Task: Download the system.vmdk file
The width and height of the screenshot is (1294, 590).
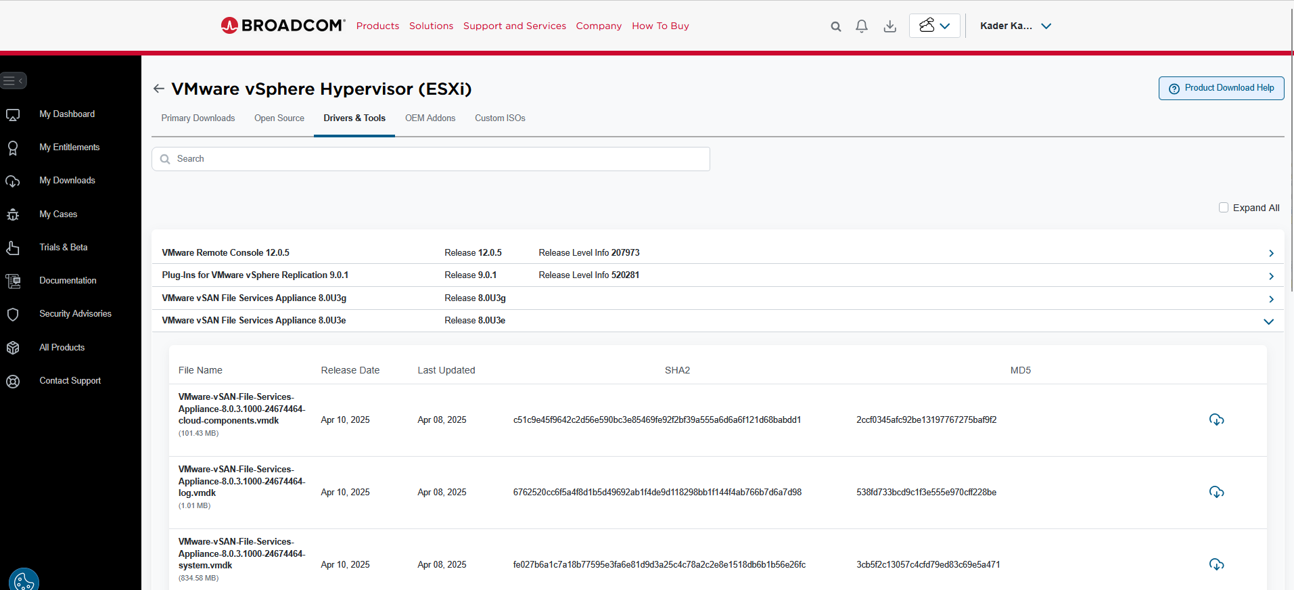Action: (1216, 565)
